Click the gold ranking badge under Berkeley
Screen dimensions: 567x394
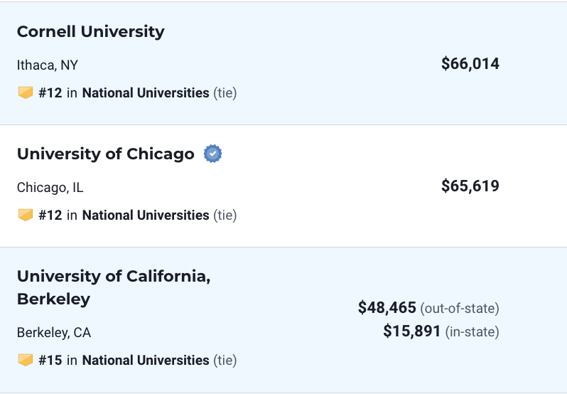pyautogui.click(x=26, y=360)
